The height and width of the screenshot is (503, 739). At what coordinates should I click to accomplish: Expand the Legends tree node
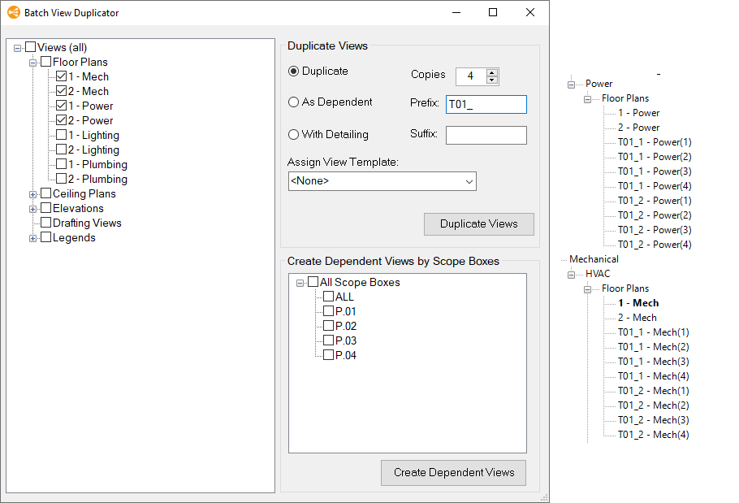[x=33, y=238]
